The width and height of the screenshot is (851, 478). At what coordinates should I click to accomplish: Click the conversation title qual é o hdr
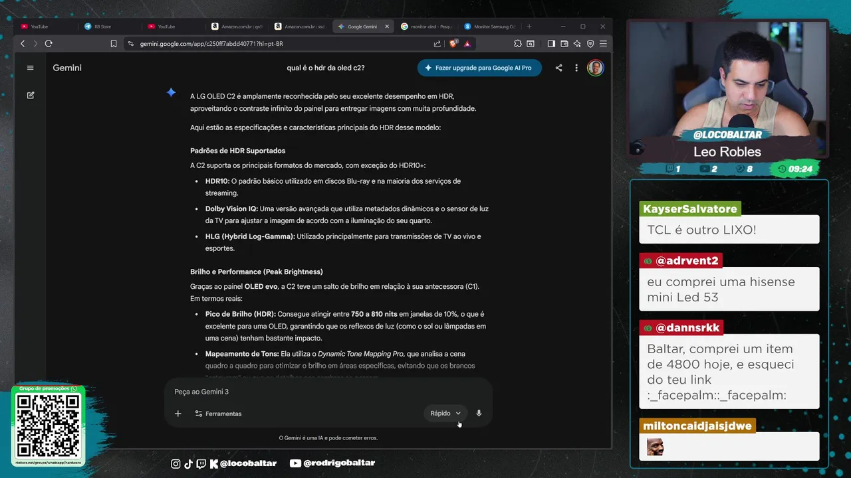(326, 68)
